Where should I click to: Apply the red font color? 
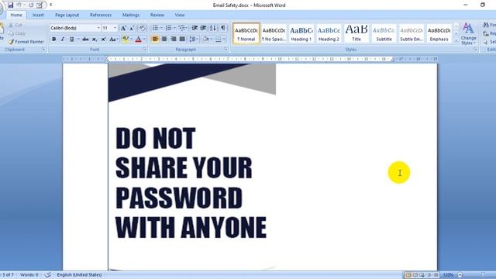(x=138, y=40)
